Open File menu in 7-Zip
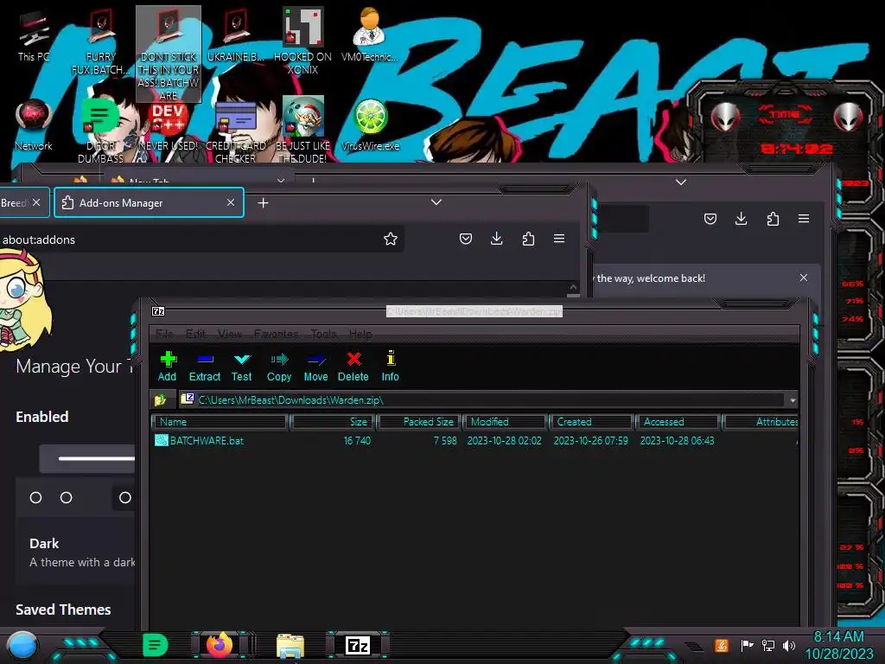Image resolution: width=885 pixels, height=664 pixels. [x=164, y=334]
